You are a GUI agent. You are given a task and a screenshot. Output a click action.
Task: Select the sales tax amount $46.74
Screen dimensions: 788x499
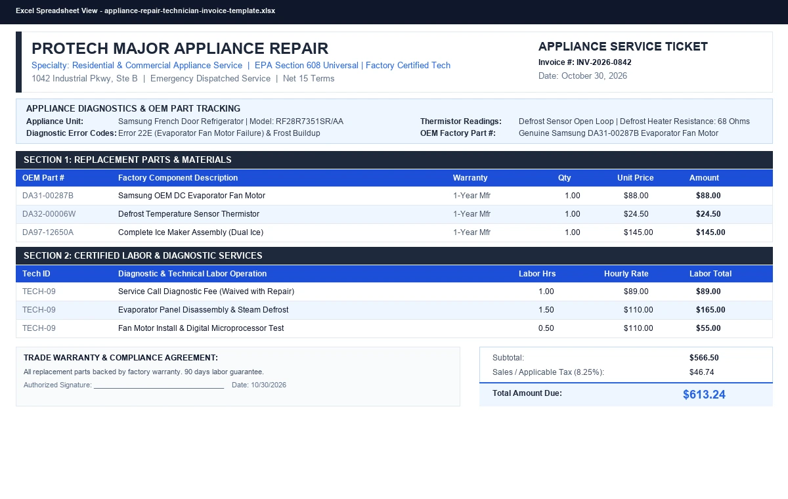point(702,372)
